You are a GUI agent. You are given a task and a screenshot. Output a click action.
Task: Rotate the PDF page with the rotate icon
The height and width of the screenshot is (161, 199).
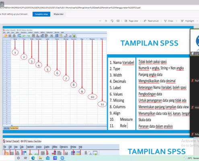pos(112,21)
